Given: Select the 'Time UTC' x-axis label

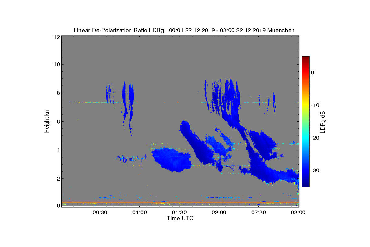Looking at the screenshot, I should pos(180,218).
